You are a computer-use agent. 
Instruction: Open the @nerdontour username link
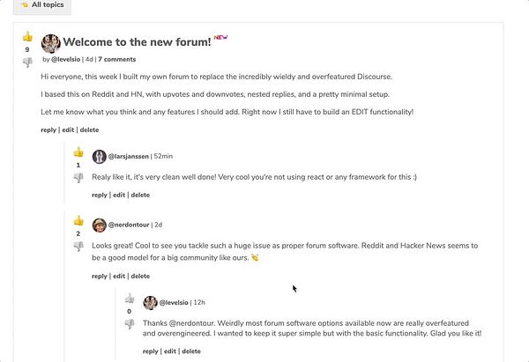(129, 225)
